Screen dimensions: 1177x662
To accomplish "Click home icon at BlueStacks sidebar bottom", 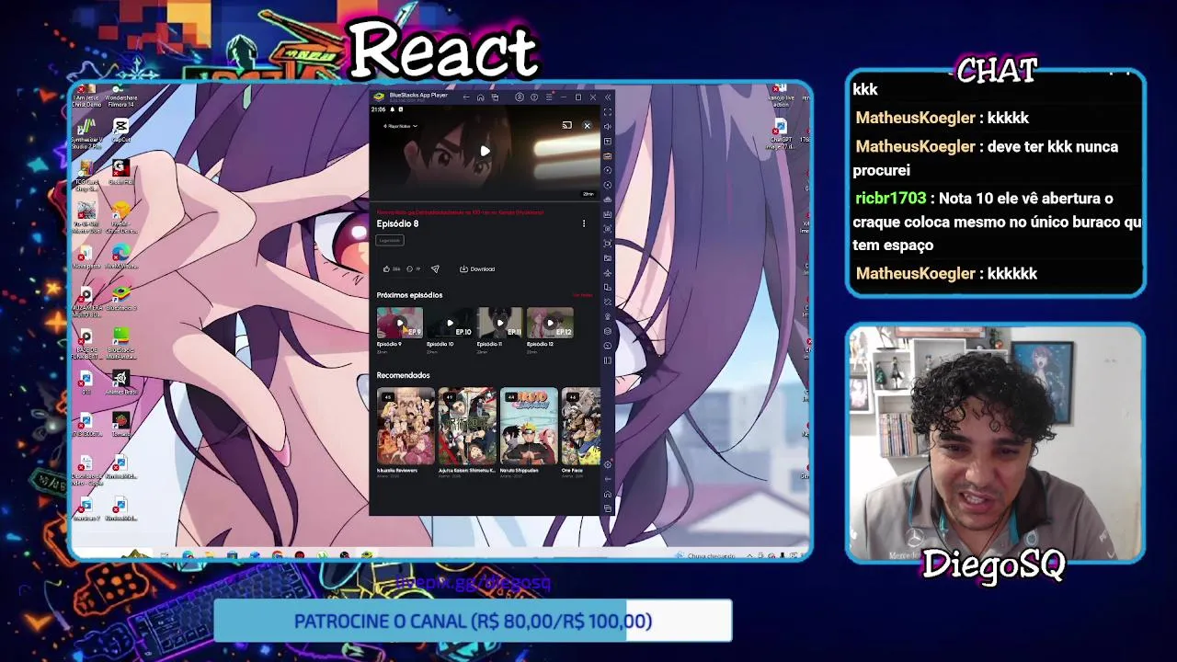I will pos(608,494).
